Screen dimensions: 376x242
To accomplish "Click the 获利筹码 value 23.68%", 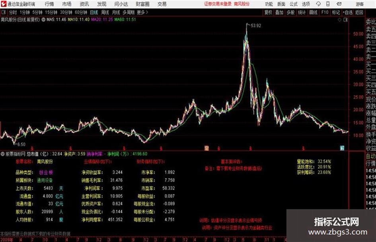I will pos(324,172).
